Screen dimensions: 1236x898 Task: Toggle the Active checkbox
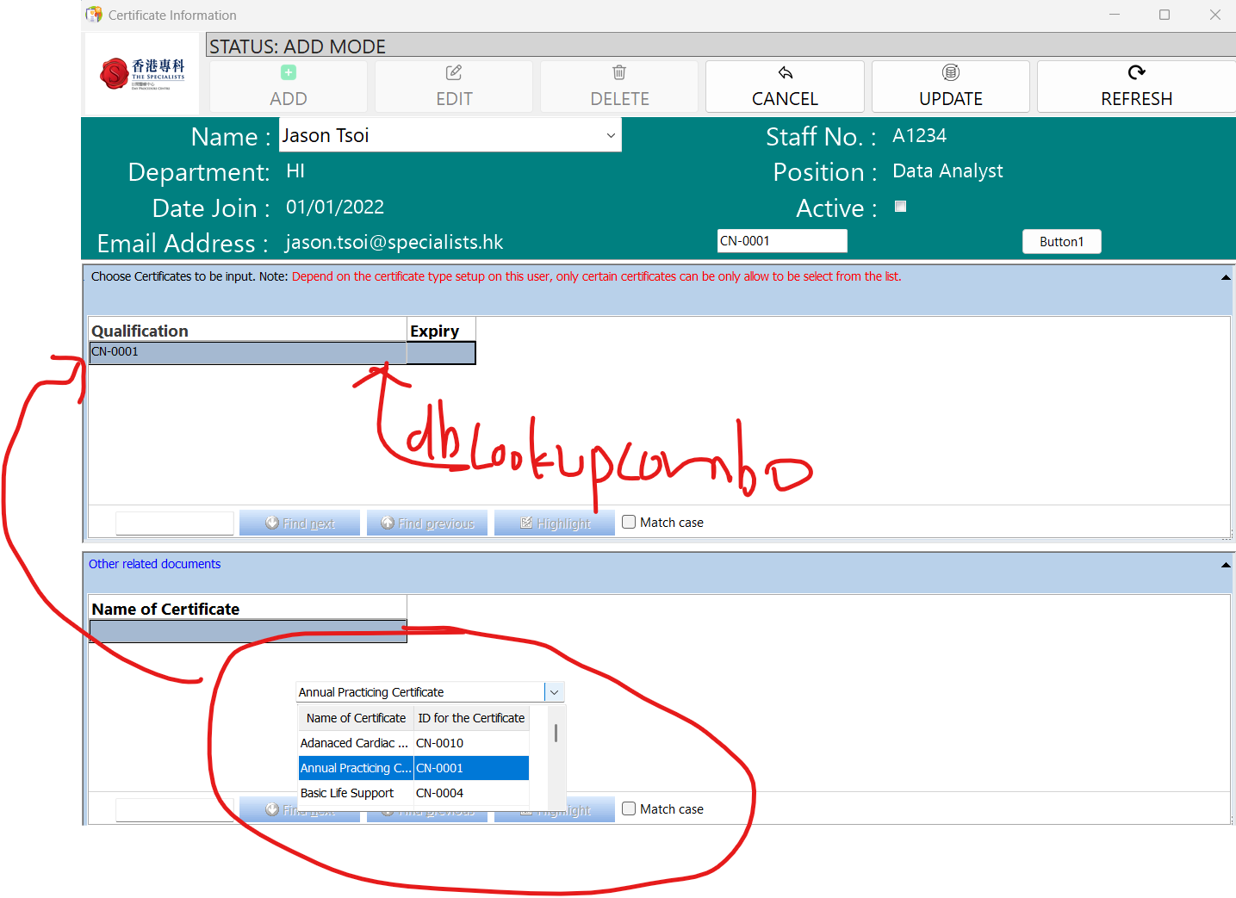point(900,207)
